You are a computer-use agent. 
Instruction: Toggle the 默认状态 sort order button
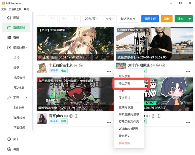(x=129, y=19)
